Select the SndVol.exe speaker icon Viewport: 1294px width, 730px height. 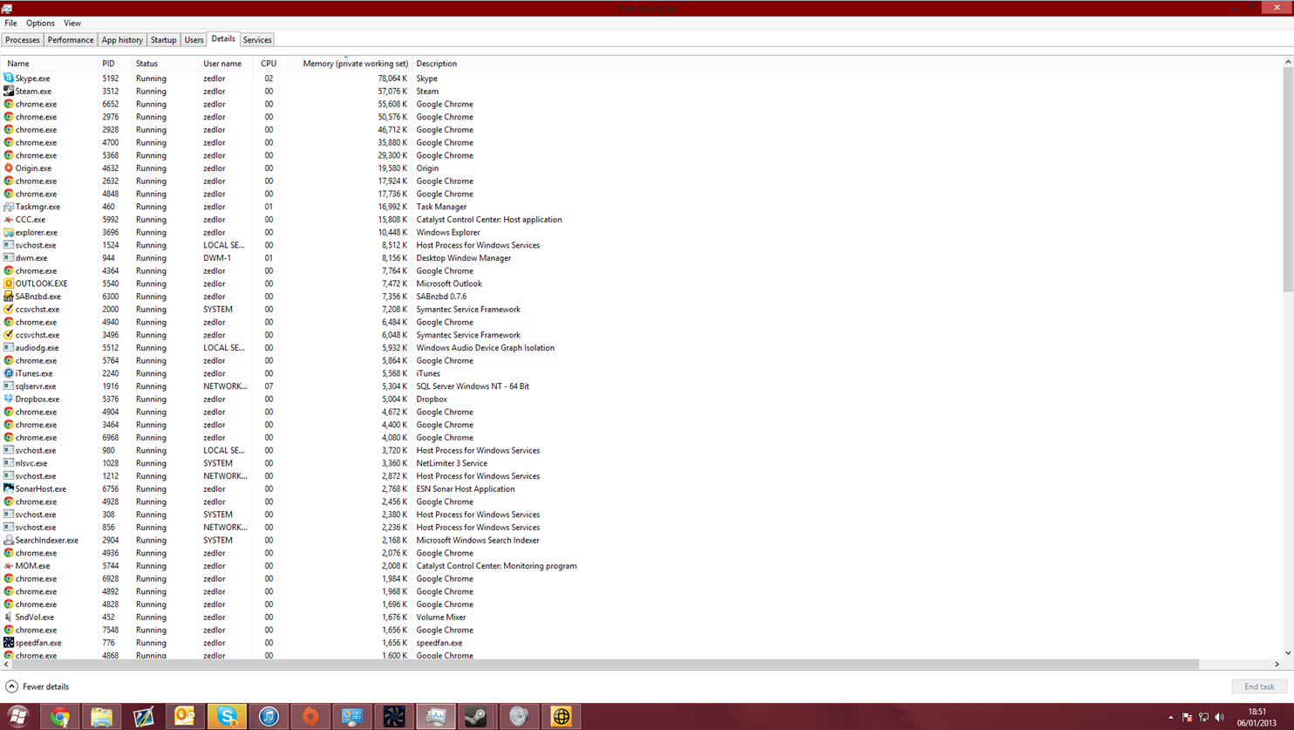[9, 617]
